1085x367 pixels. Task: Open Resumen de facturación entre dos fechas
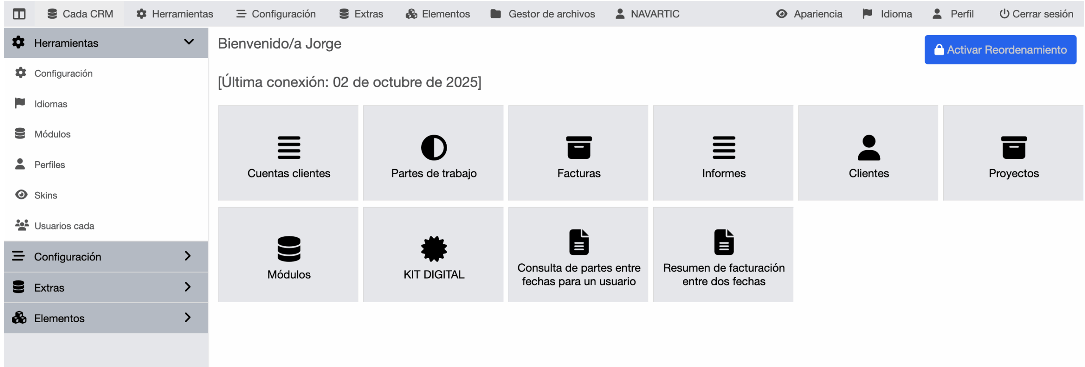click(723, 255)
